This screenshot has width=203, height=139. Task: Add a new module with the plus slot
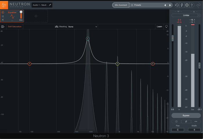36,16
